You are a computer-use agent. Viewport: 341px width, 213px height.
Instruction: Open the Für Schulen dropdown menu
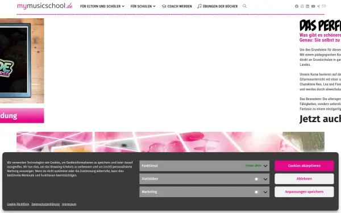click(x=143, y=6)
